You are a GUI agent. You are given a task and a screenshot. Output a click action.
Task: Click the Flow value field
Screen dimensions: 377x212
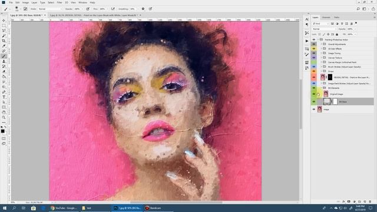tap(102, 9)
